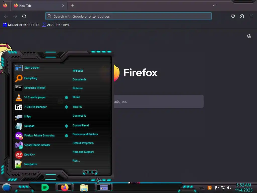Image resolution: width=257 pixels, height=193 pixels.
Task: Open Help and Support
Action: pos(83,152)
